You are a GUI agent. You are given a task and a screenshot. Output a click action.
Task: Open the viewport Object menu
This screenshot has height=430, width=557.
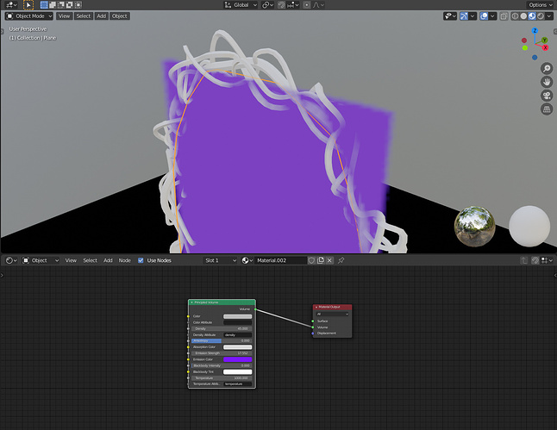(x=119, y=16)
